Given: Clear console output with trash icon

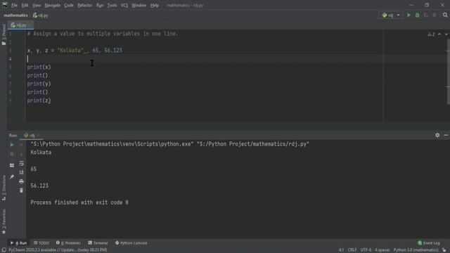Looking at the screenshot, I should coord(21,190).
